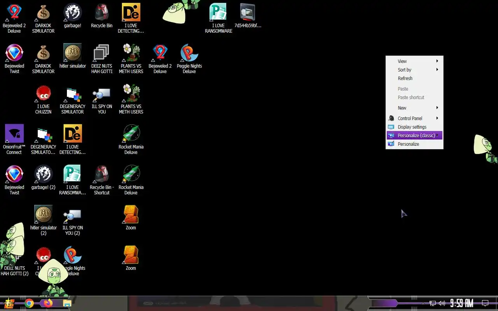
Task: Launch Firefox from the taskbar
Action: point(48,303)
